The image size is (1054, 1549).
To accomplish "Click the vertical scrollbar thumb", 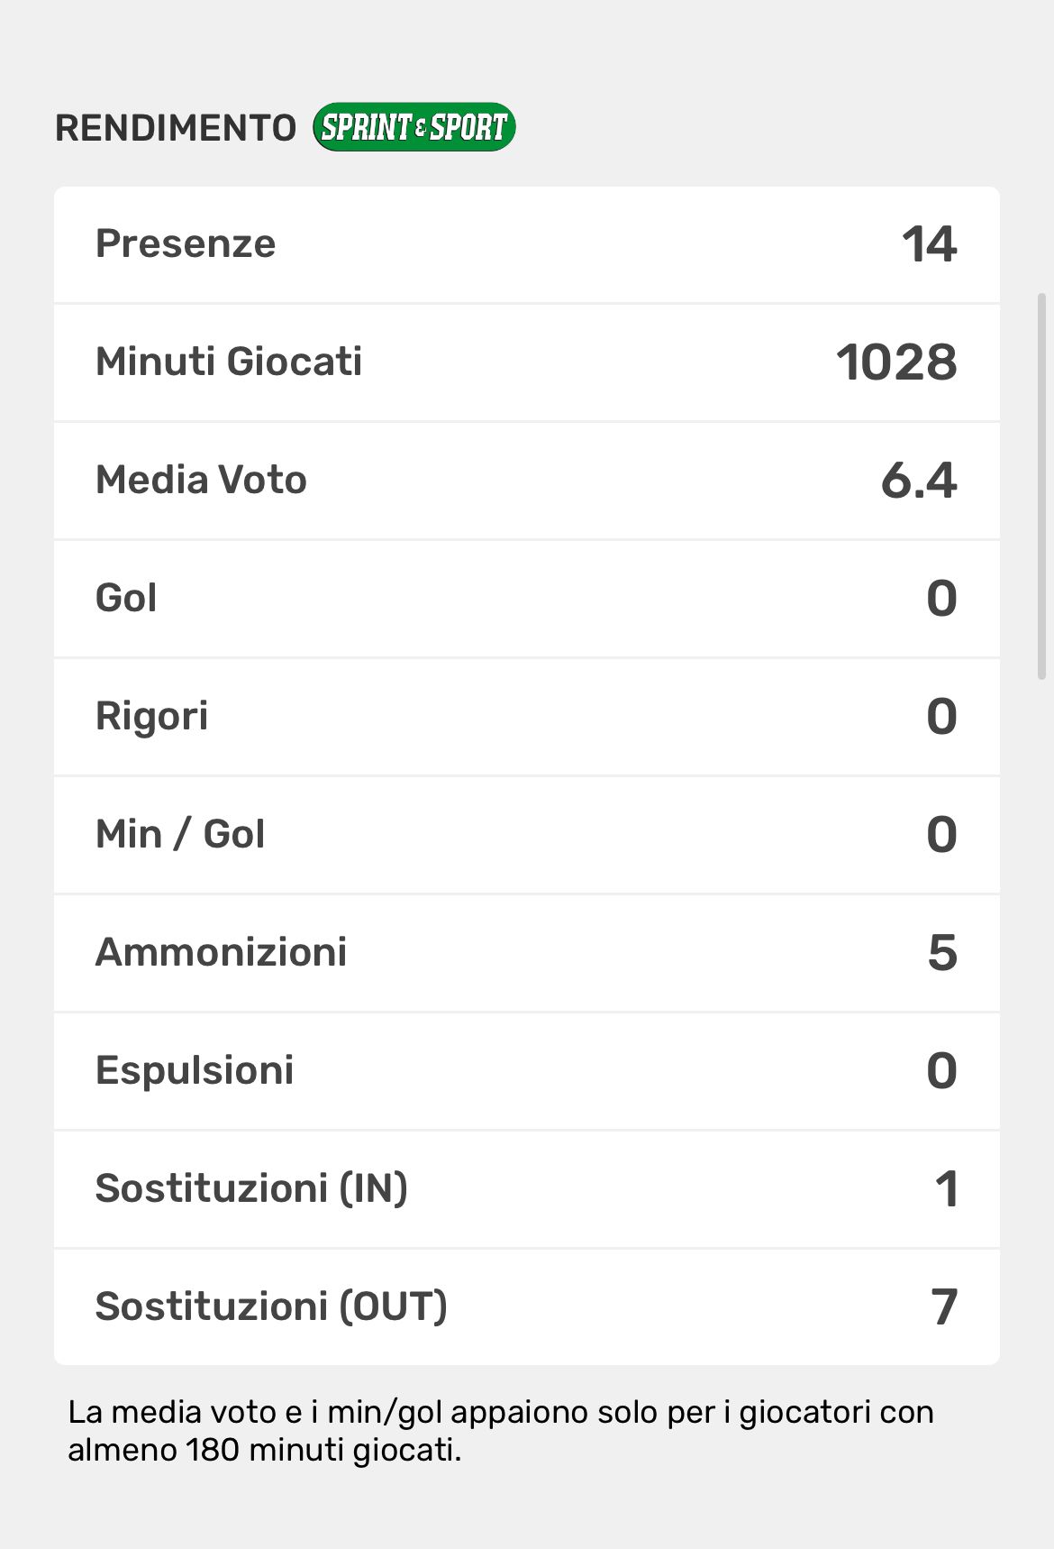I will 1041,487.
